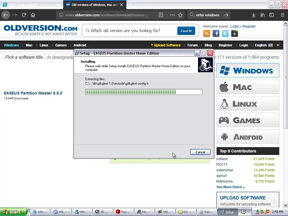The height and width of the screenshot is (216, 288).
Task: Click Upload Software in the nav bar
Action: coord(166,45)
